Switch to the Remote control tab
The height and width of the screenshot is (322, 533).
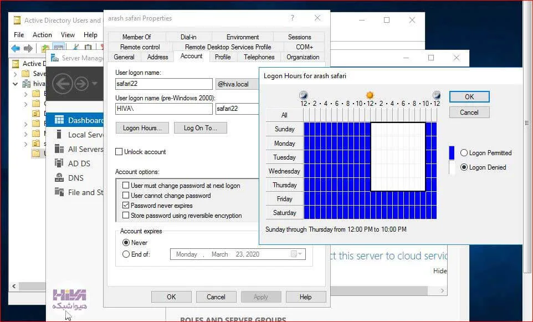point(140,47)
